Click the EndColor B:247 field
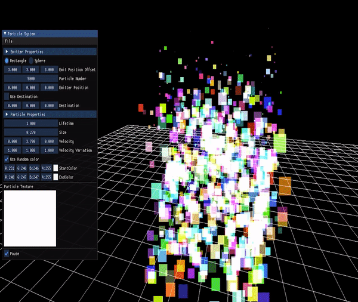Image resolution: width=358 pixels, height=302 pixels. pos(34,177)
